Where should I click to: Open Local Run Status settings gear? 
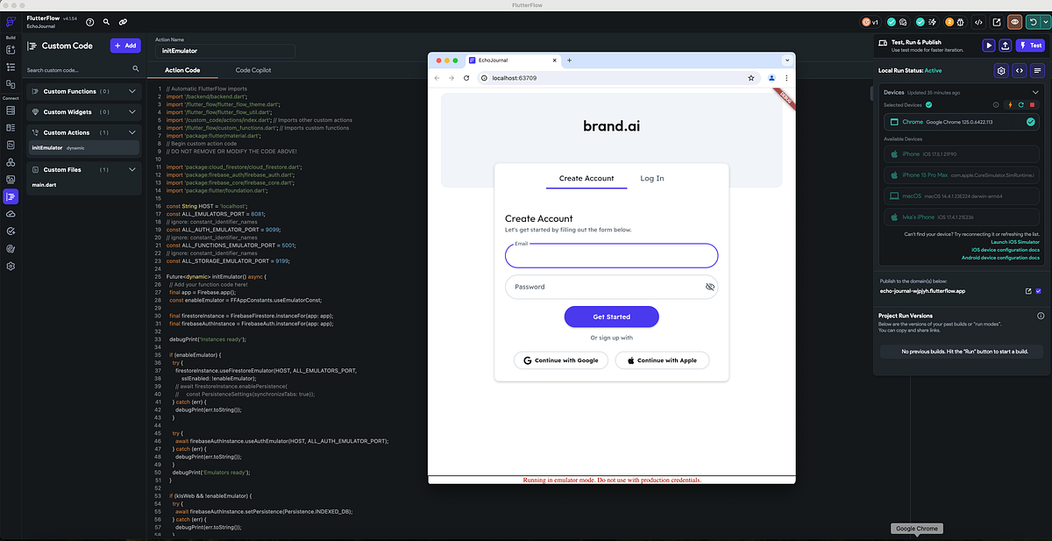[1001, 70]
